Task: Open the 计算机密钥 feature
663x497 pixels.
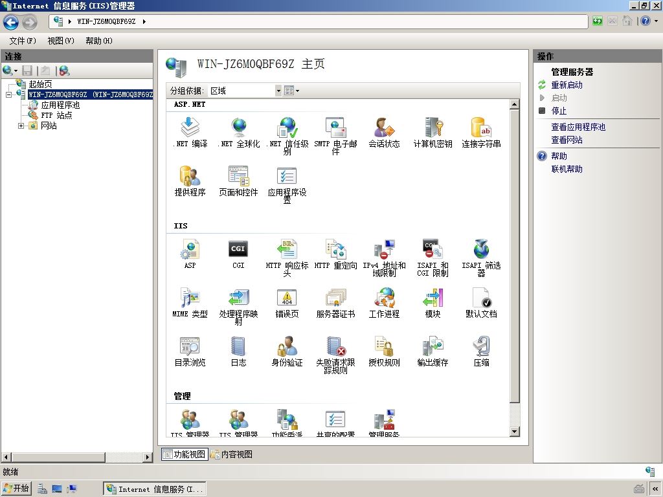Action: (x=433, y=133)
